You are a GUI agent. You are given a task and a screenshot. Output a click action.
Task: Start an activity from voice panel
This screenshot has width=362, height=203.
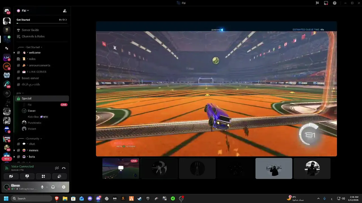tap(43, 176)
